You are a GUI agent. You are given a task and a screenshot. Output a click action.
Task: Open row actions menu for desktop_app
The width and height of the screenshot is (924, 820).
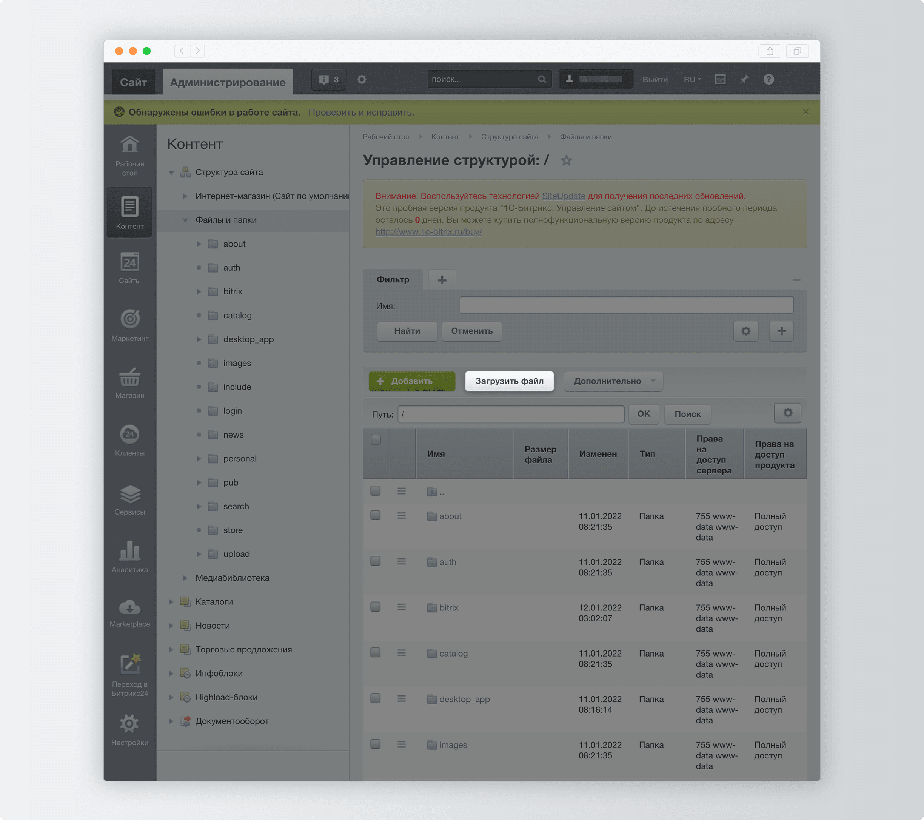coord(402,699)
